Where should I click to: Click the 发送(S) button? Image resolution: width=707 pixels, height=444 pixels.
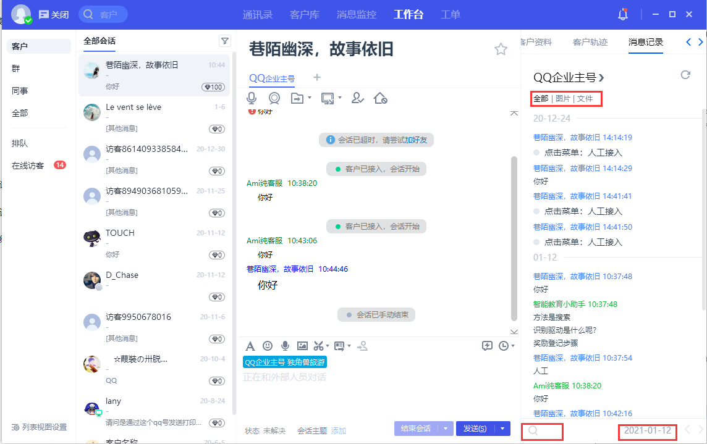pyautogui.click(x=475, y=429)
